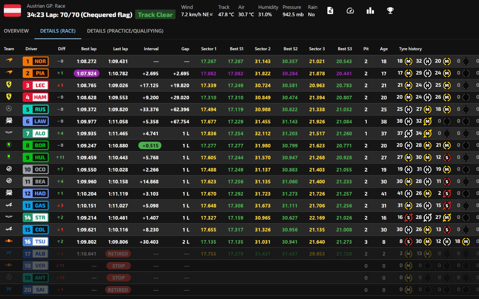Open the trophy standings icon
This screenshot has height=299, width=479.
[x=390, y=11]
